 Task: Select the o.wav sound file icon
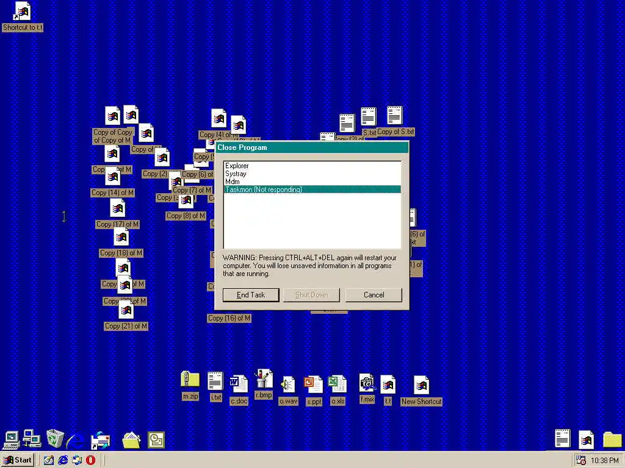point(288,385)
